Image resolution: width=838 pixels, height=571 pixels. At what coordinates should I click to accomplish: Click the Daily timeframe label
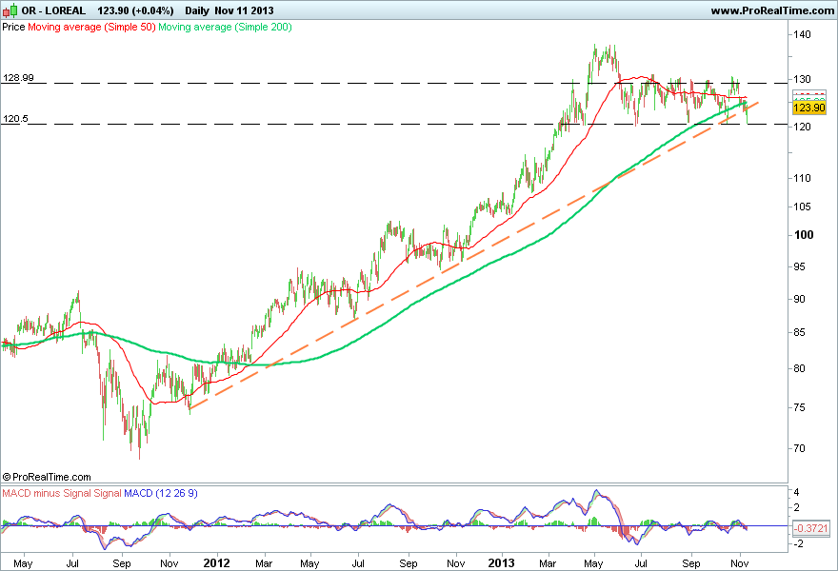pos(198,10)
